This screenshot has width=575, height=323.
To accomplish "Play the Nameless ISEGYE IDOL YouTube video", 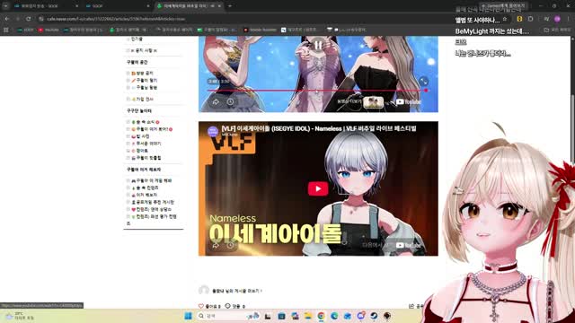I will click(318, 189).
